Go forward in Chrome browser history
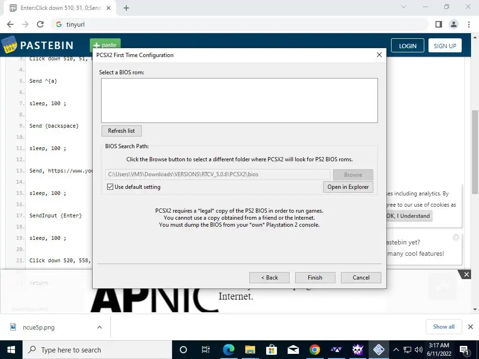This screenshot has height=359, width=479. 25,24
